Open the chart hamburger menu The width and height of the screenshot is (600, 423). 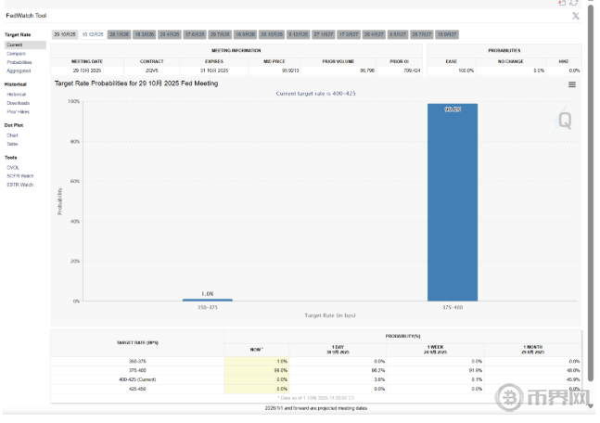pyautogui.click(x=571, y=84)
